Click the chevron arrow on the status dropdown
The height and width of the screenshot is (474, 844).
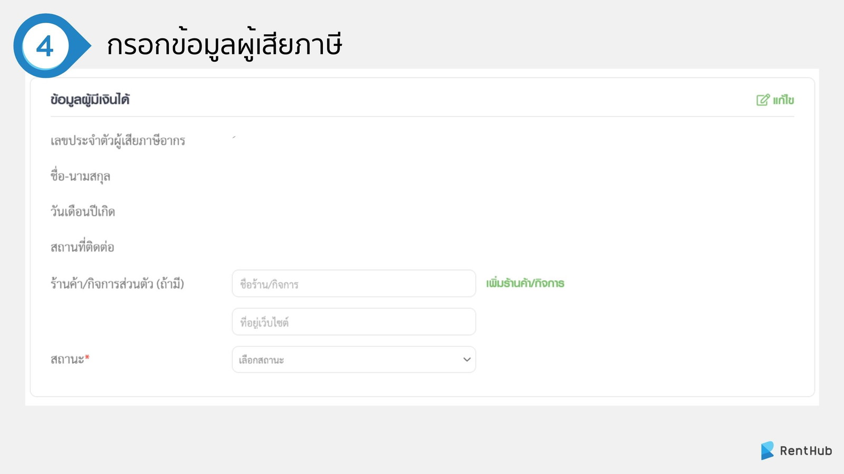click(466, 360)
